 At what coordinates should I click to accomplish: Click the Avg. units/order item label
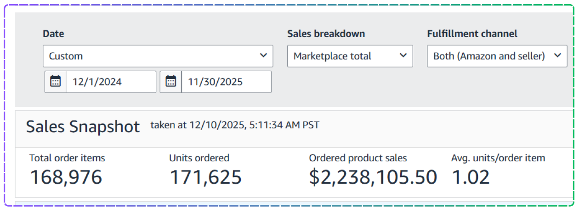tap(498, 158)
